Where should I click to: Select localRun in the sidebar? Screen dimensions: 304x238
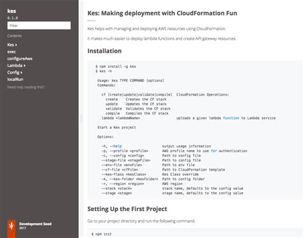click(x=15, y=80)
